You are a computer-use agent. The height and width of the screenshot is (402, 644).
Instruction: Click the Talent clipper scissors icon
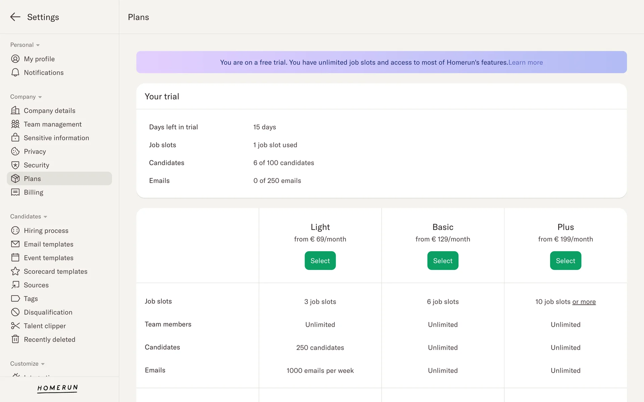(15, 326)
